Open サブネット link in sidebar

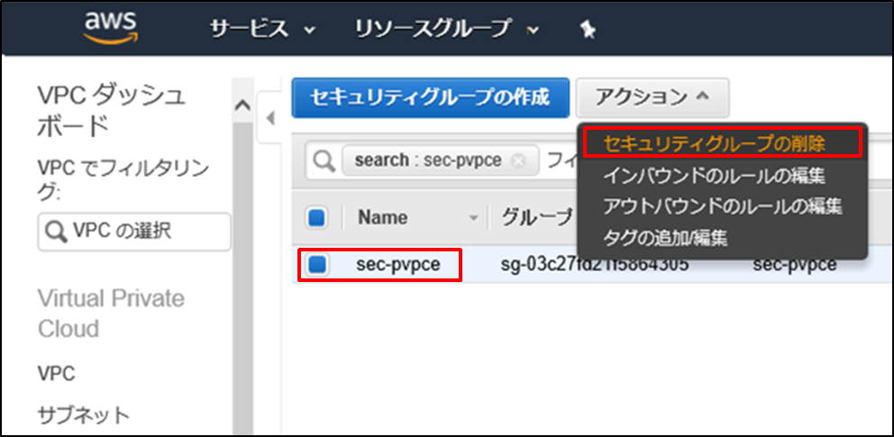[83, 414]
